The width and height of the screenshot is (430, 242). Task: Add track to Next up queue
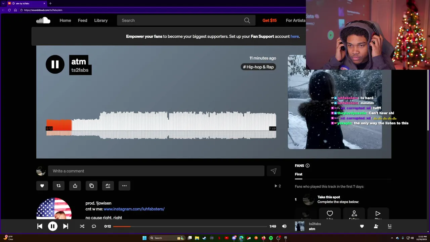click(108, 186)
